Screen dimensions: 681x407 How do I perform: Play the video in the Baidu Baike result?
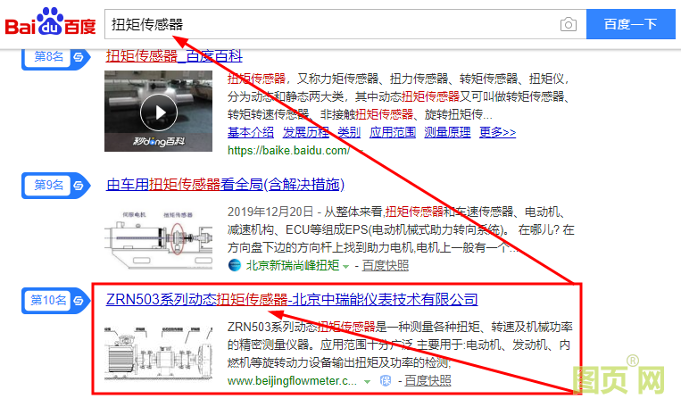click(159, 112)
